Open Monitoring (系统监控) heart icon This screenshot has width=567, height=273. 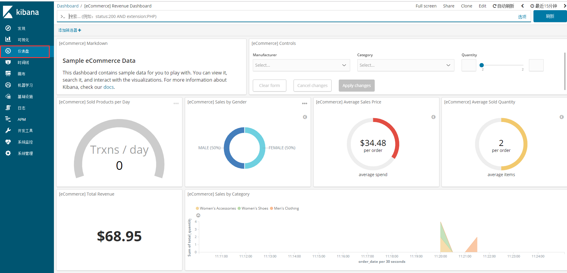click(x=8, y=142)
